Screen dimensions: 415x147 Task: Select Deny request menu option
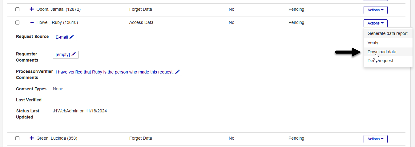[x=380, y=61]
